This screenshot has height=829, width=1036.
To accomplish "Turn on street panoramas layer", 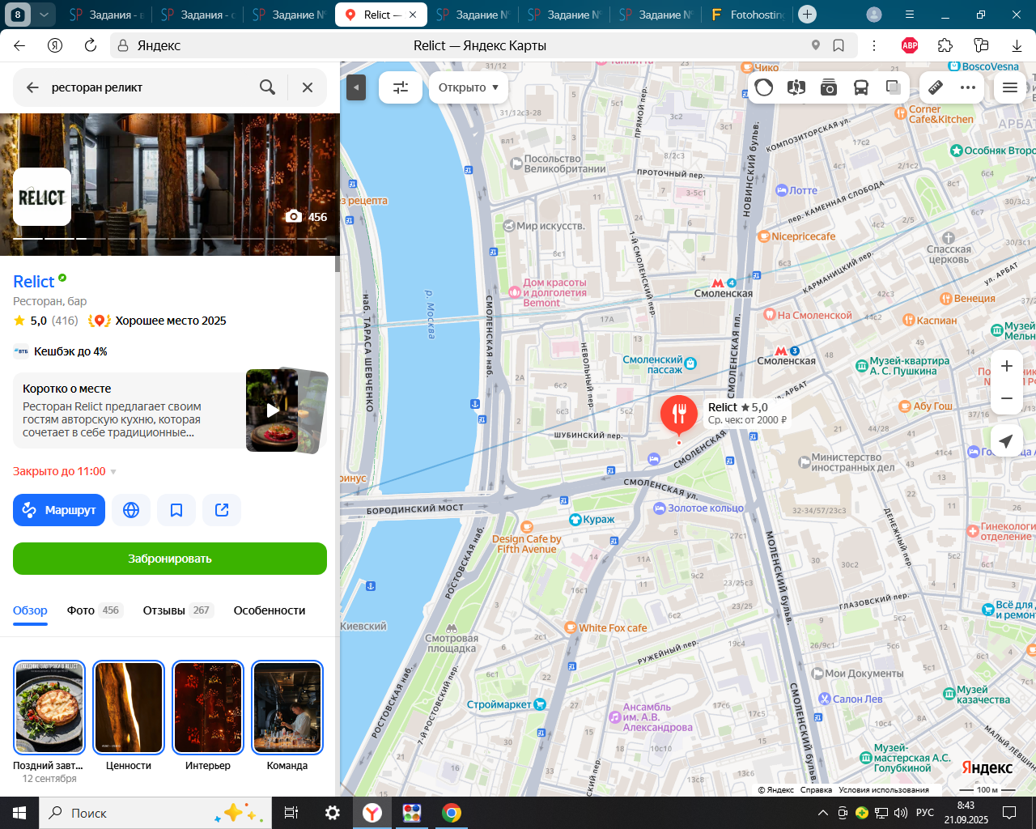I will pyautogui.click(x=796, y=87).
